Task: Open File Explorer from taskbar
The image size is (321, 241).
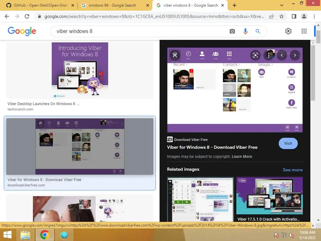Action: point(25,235)
